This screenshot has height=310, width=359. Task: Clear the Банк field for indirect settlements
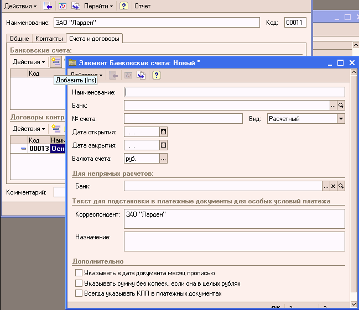point(334,187)
